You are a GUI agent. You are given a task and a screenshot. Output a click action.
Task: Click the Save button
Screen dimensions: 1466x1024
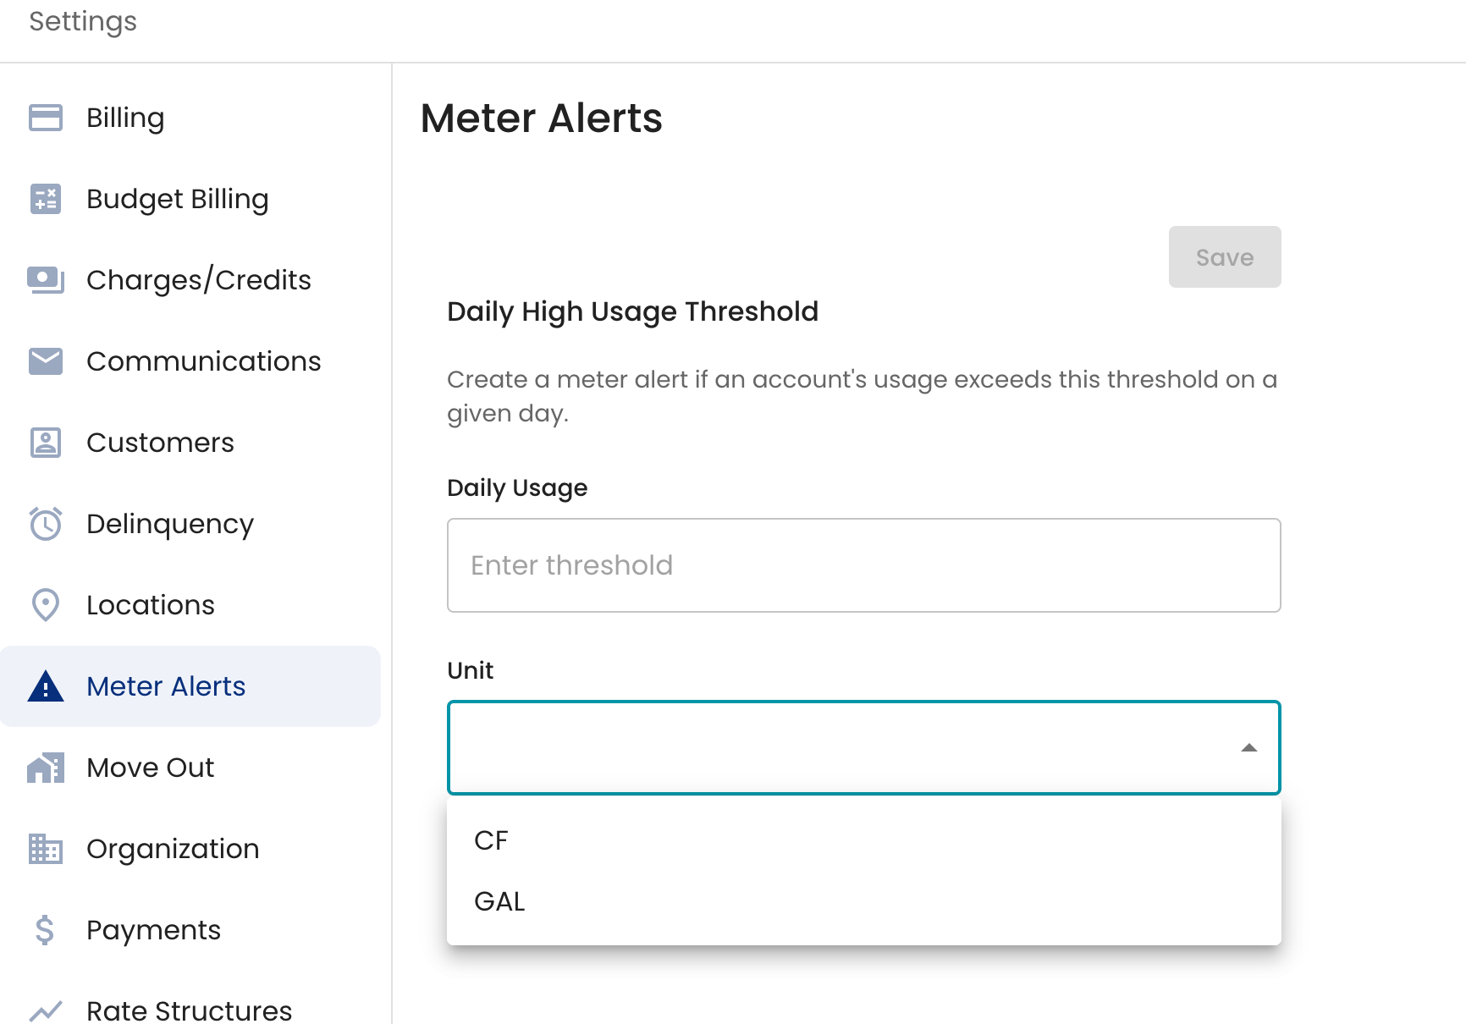coord(1224,256)
